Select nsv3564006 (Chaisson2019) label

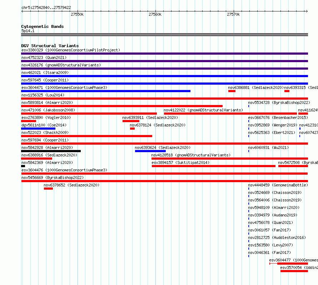[x=275, y=200]
